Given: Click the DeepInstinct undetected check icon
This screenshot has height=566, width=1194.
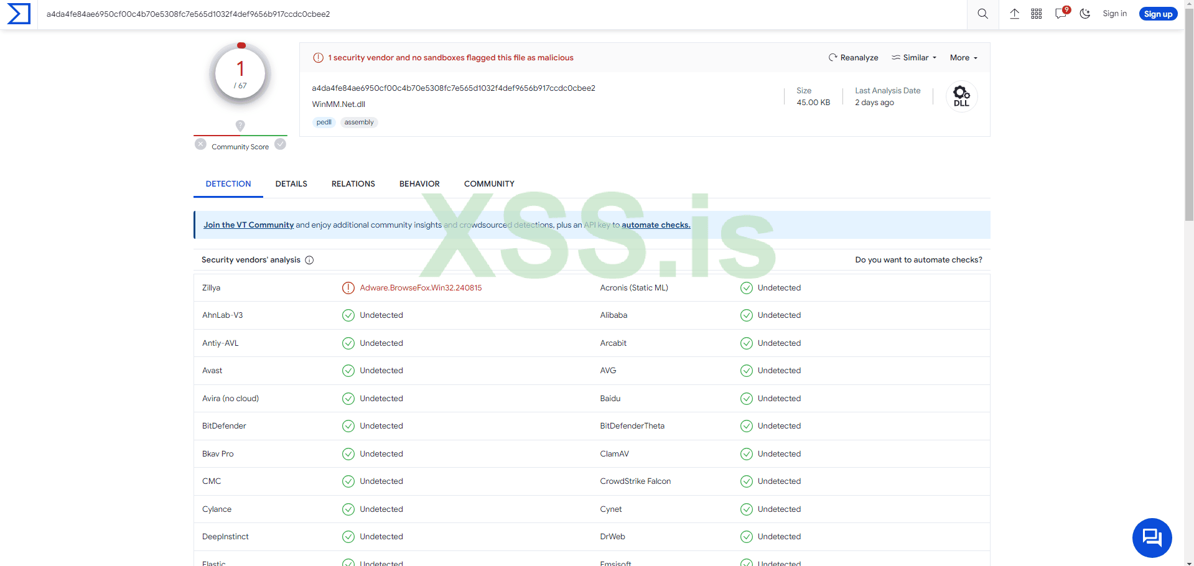Looking at the screenshot, I should pyautogui.click(x=348, y=537).
